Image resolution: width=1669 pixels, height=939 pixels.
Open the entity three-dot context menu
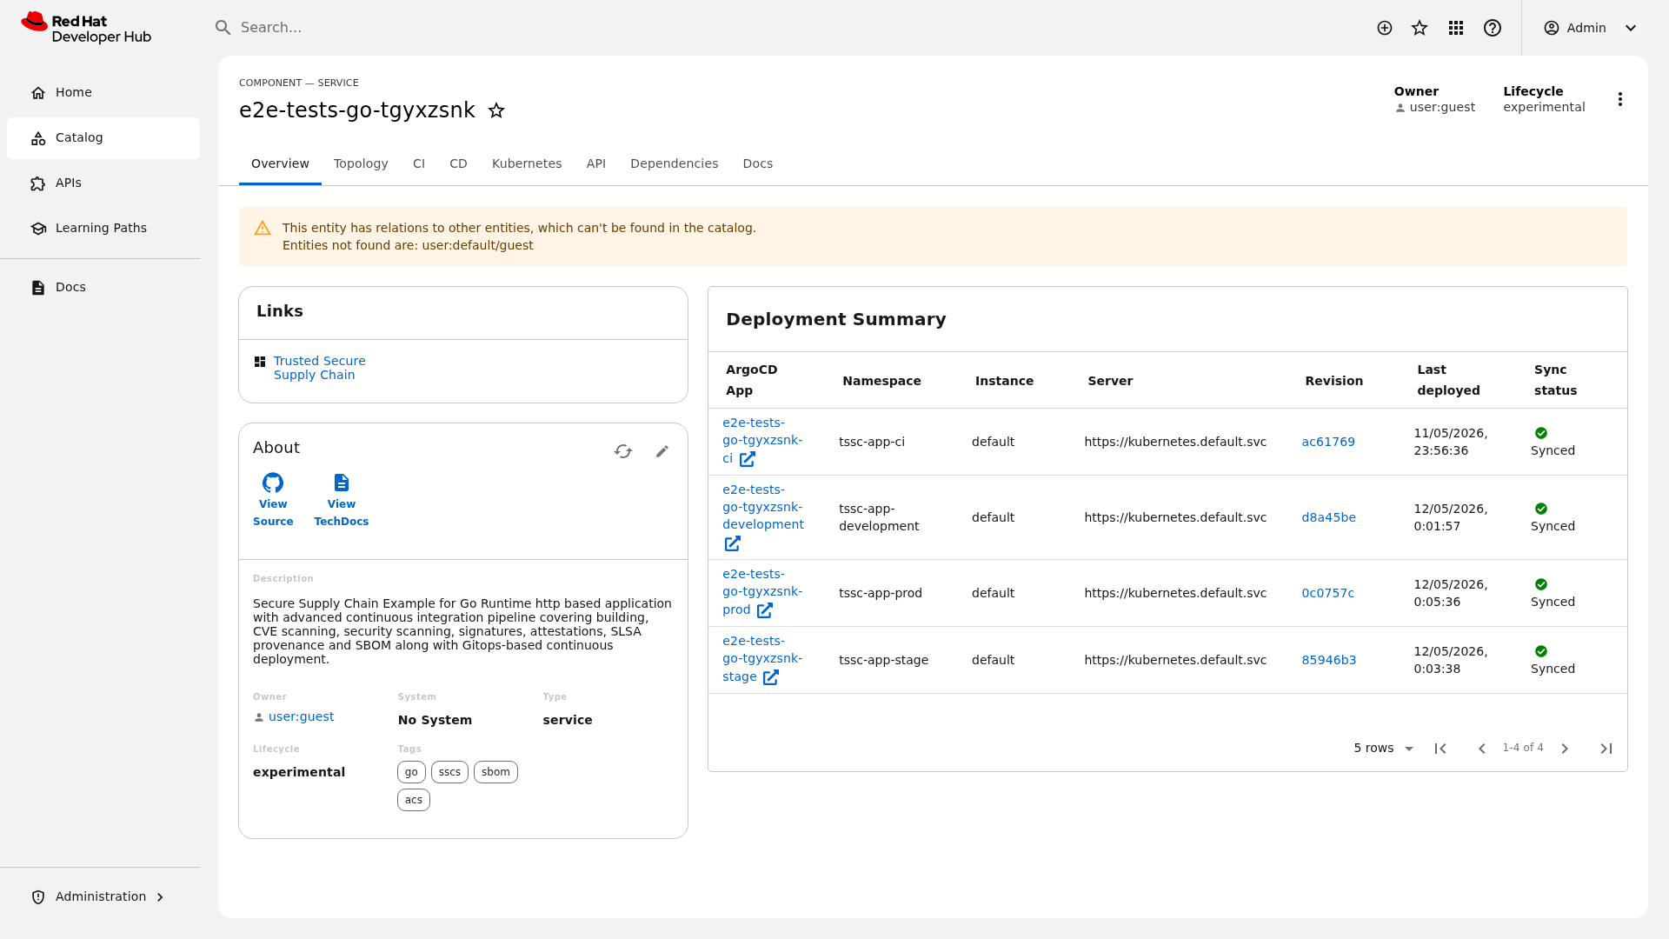[1620, 99]
